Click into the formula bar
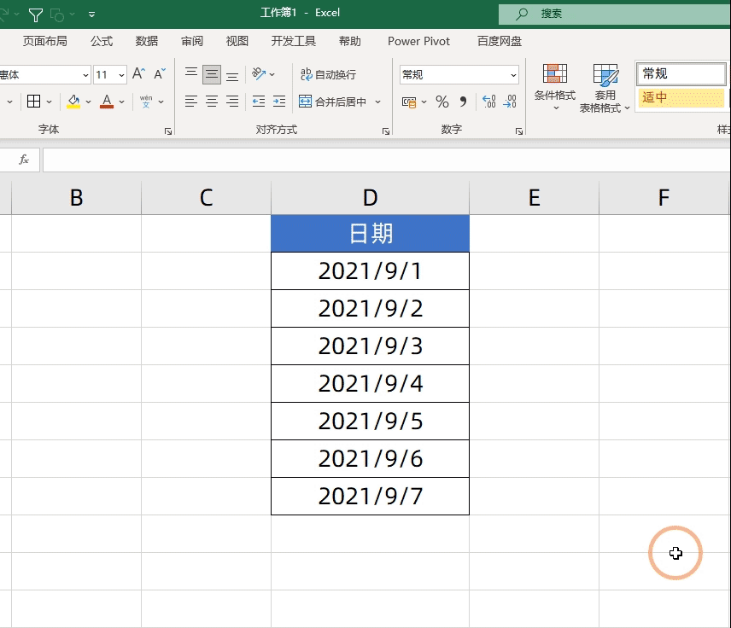731x628 pixels. (387, 160)
